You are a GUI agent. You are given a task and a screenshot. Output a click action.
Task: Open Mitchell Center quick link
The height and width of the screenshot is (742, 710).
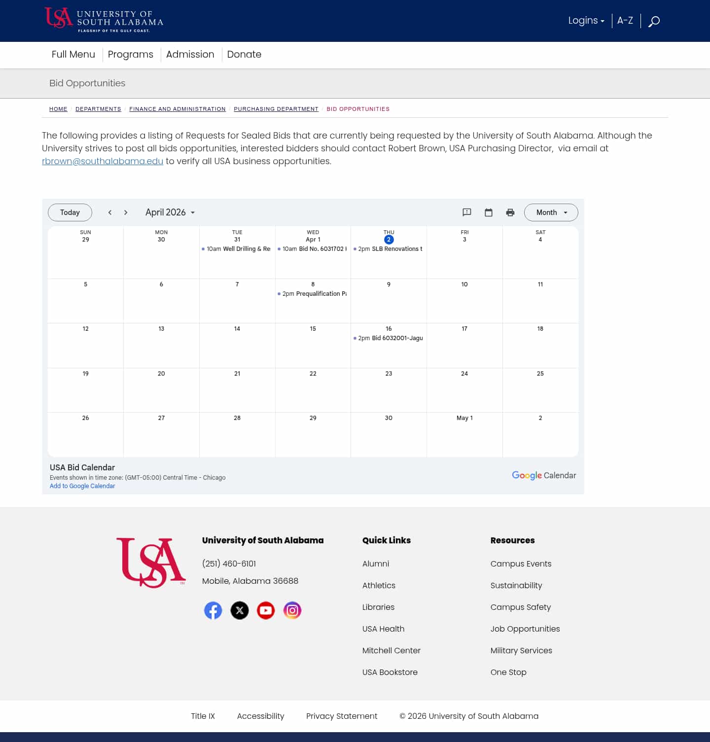click(x=391, y=650)
